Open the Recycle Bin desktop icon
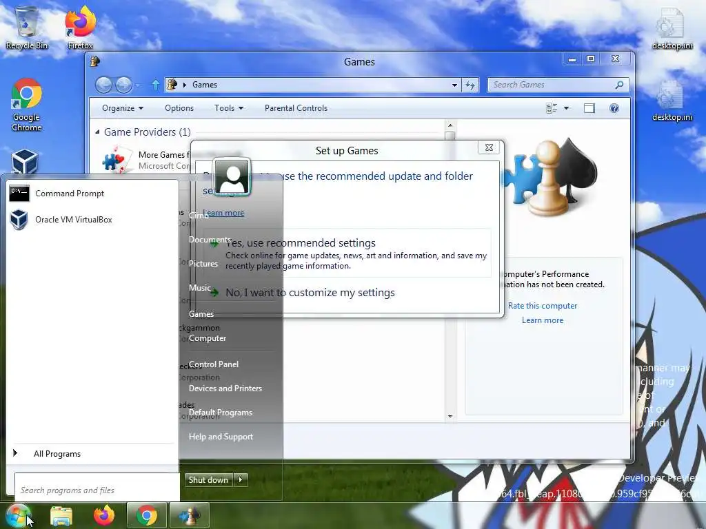This screenshot has height=529, width=706. coord(26,28)
